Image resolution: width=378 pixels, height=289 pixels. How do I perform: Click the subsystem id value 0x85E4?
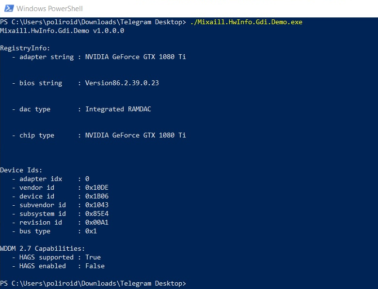click(97, 213)
